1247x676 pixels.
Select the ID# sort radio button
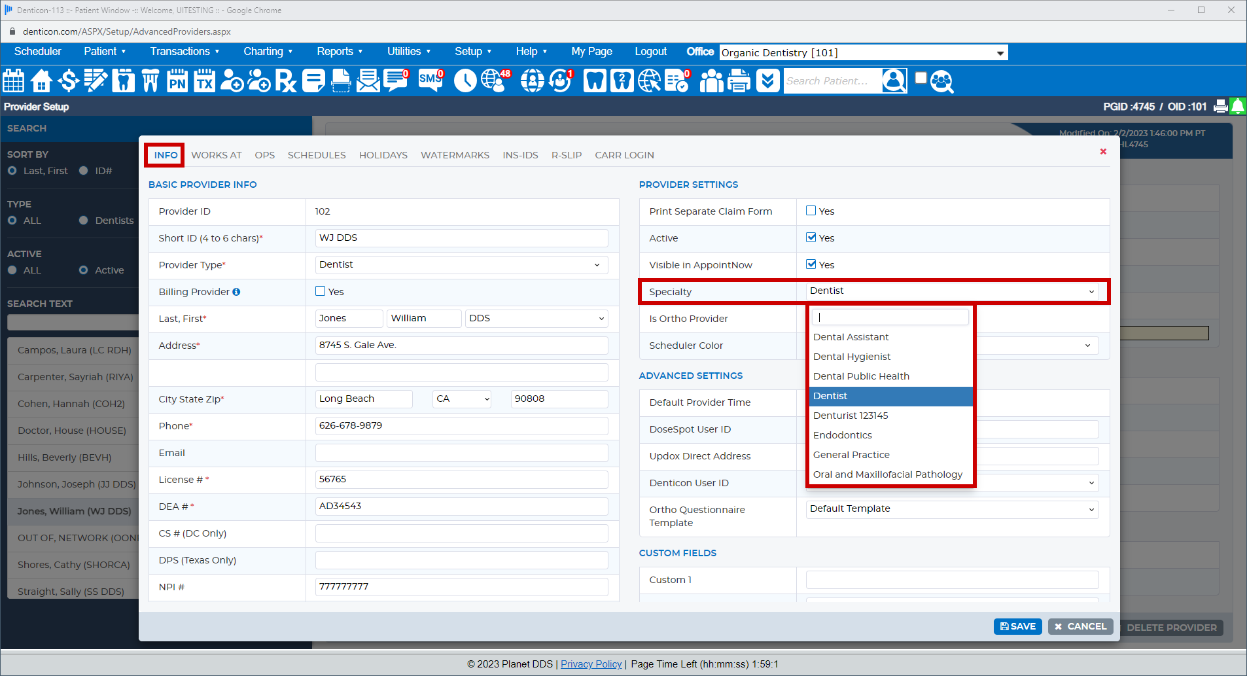84,171
